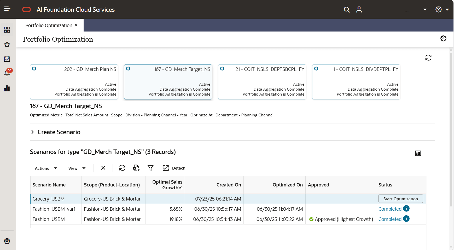Open the dashboard tiles sidebar icon

(x=7, y=30)
